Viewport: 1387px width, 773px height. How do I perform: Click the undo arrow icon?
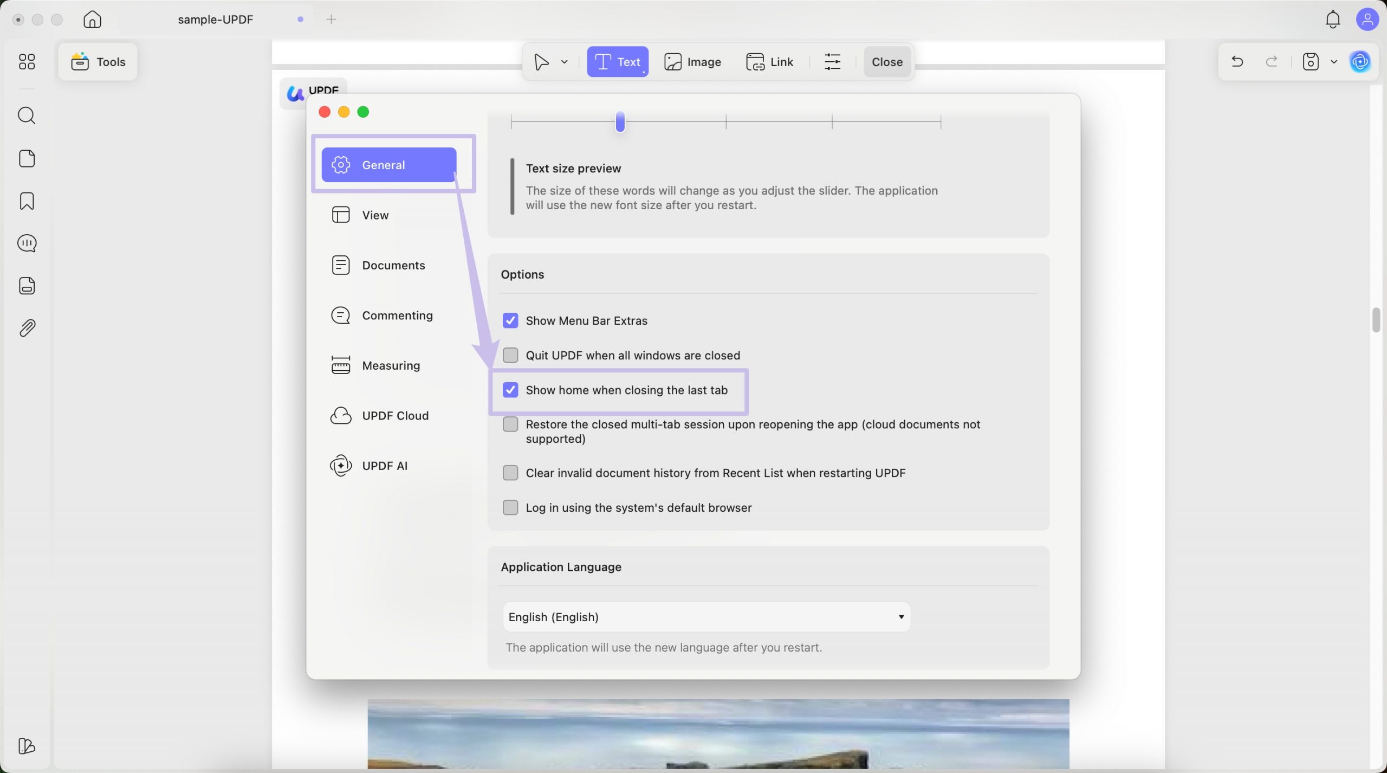(x=1237, y=62)
